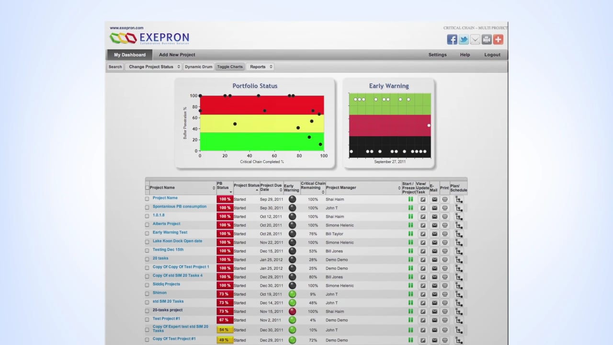Screen dimensions: 613x345
Task: Click the Search button
Action: (115, 67)
